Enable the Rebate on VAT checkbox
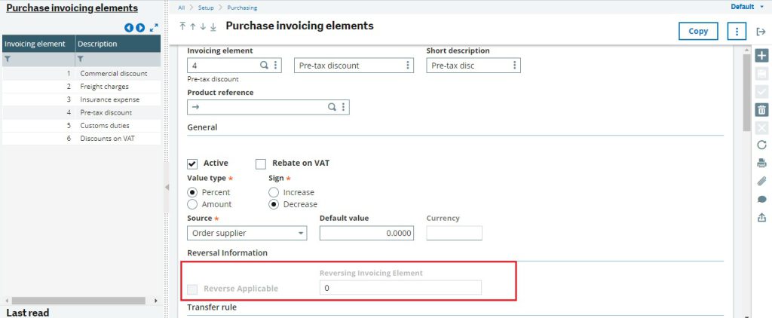Viewport: 772px width, 318px height. click(261, 164)
